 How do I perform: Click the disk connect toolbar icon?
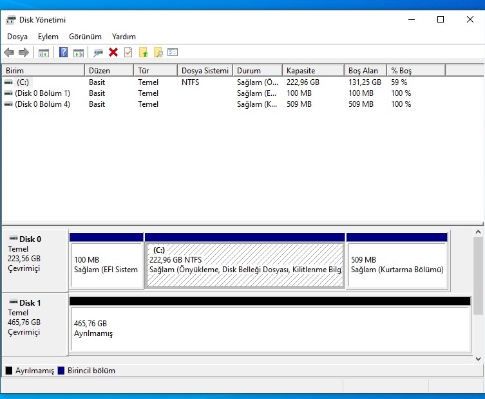98,53
